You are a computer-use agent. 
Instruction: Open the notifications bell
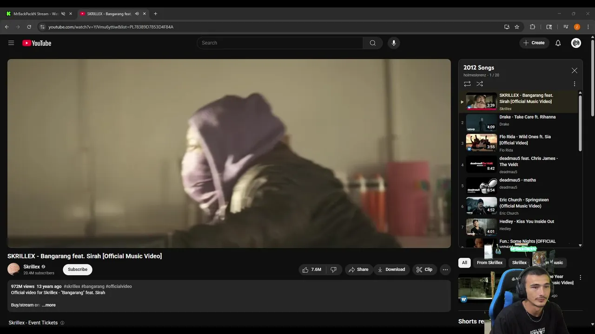558,43
